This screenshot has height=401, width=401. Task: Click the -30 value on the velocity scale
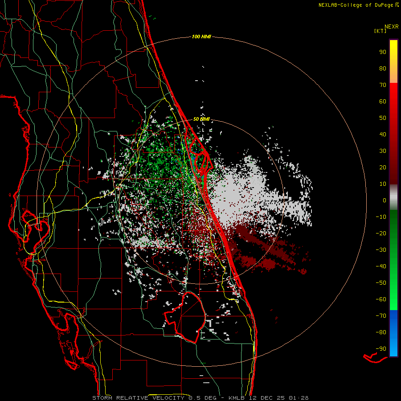point(381,250)
